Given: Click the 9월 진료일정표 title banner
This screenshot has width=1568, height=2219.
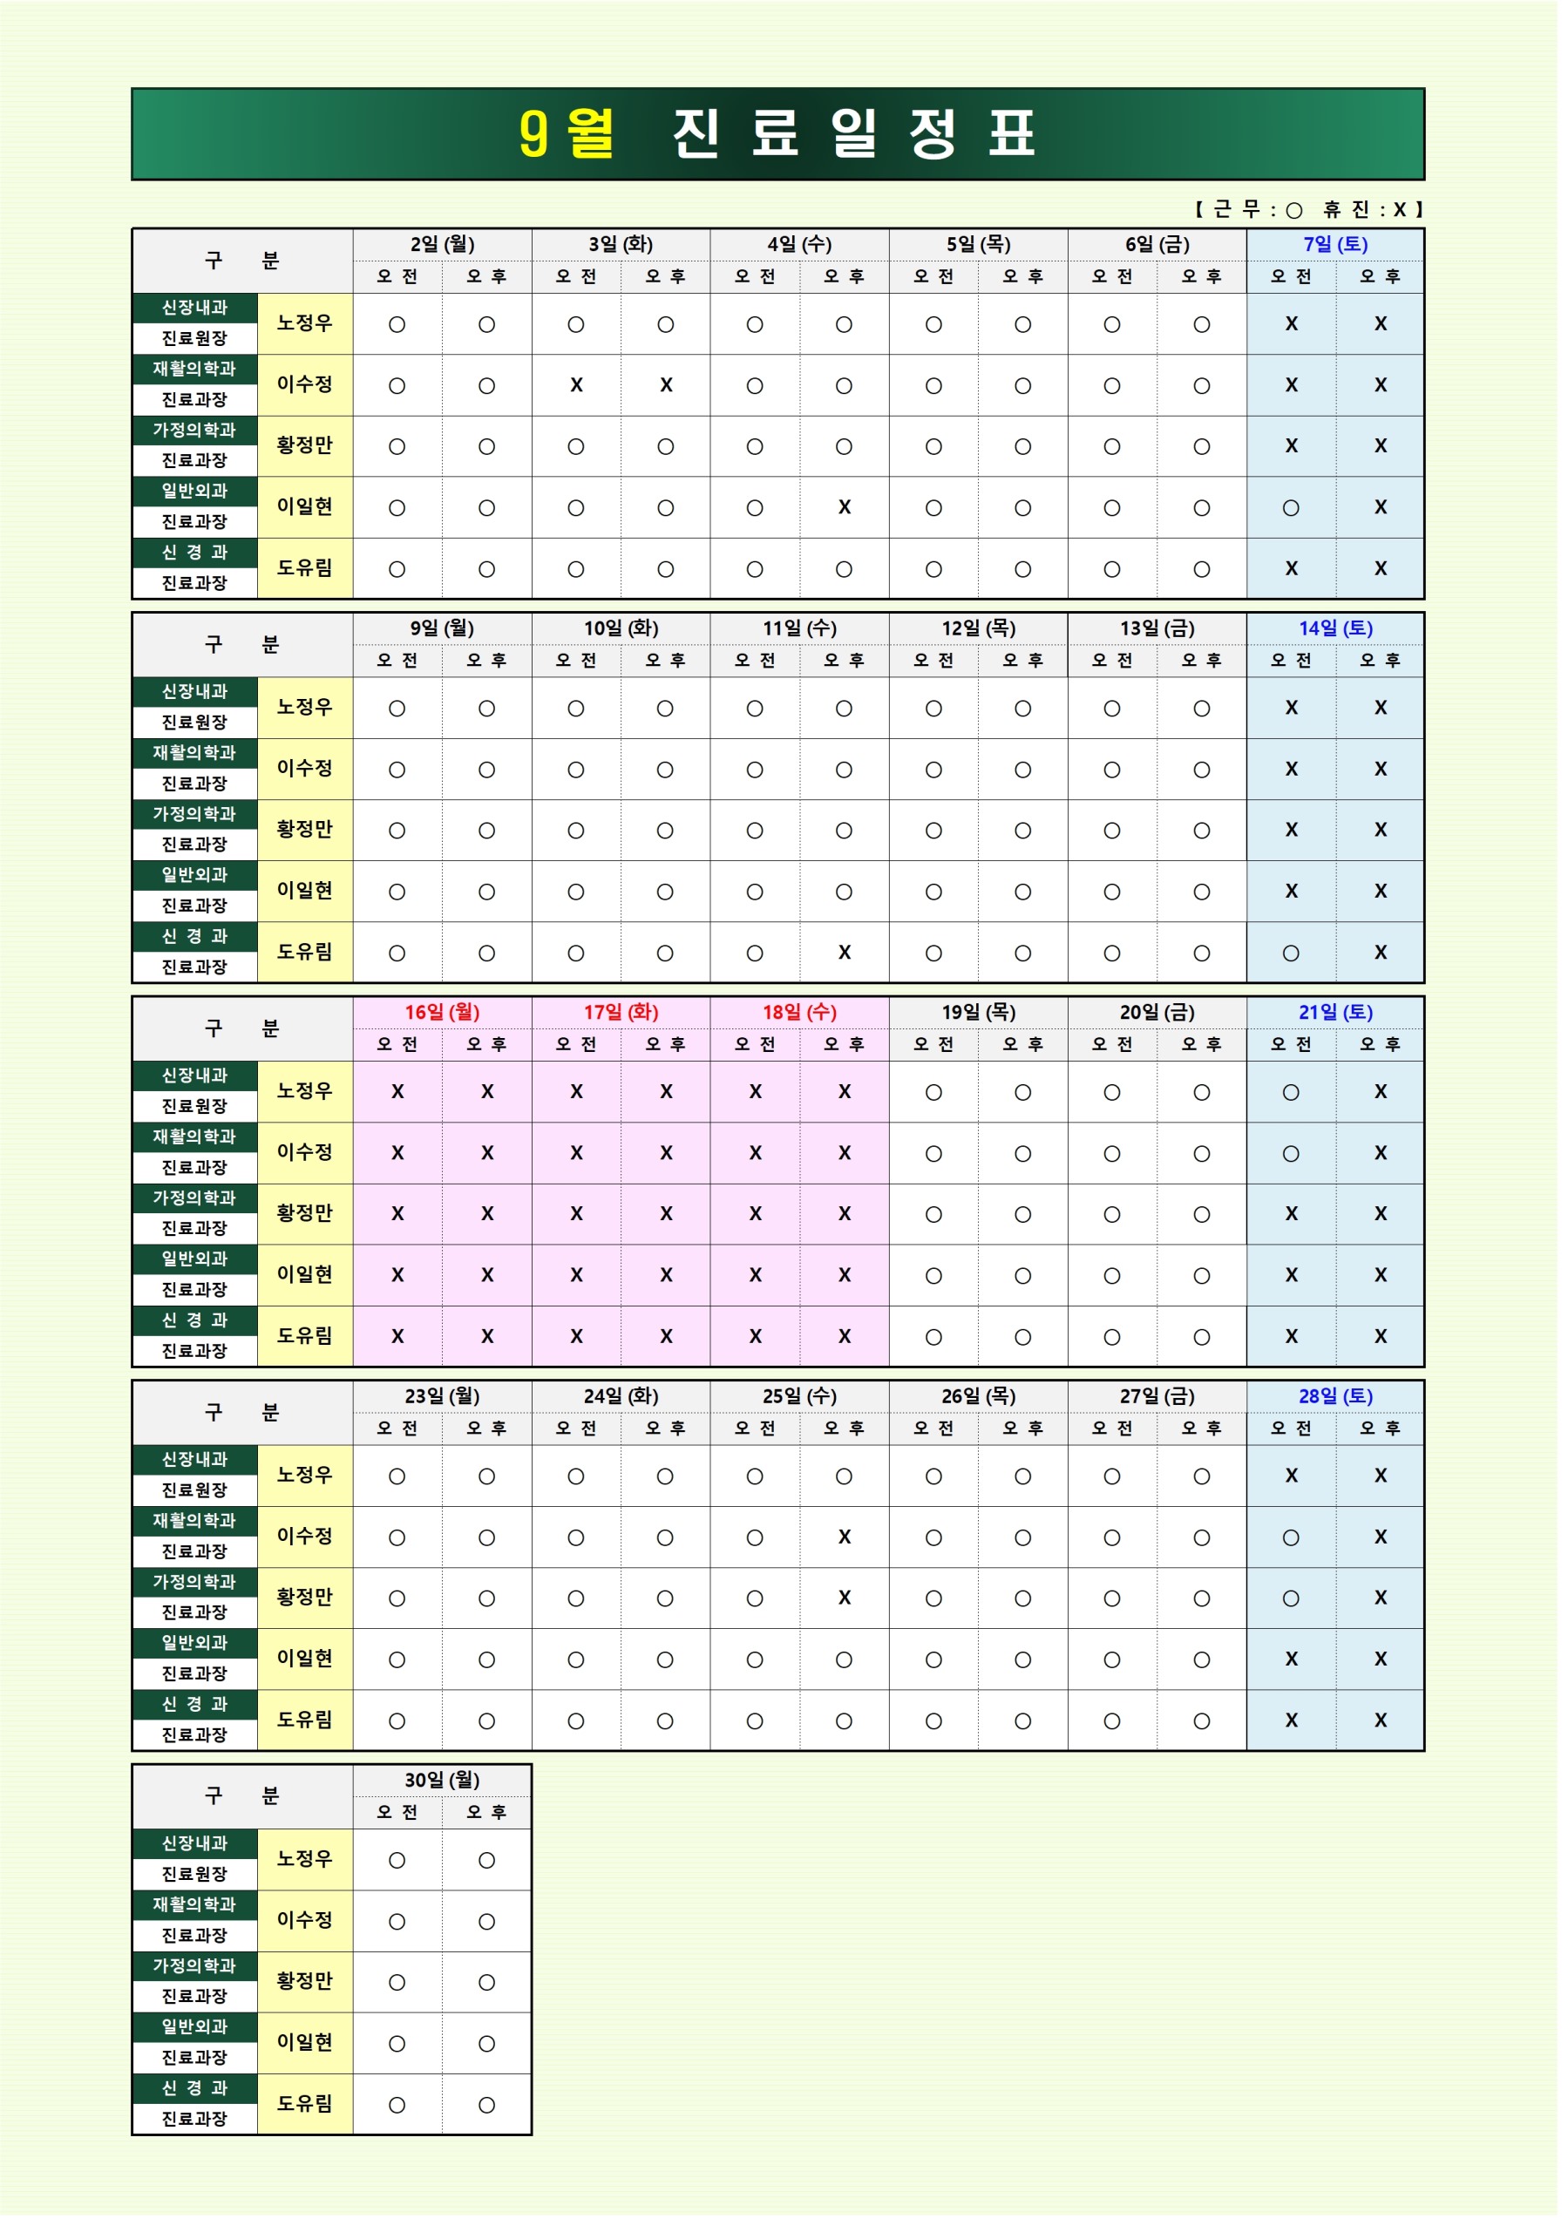Looking at the screenshot, I should pyautogui.click(x=777, y=133).
